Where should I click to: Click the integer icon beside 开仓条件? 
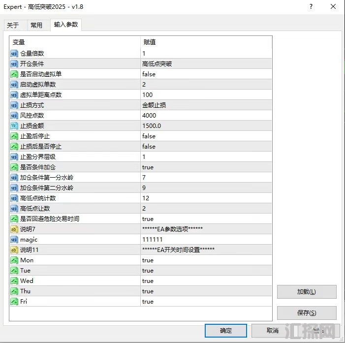coord(14,64)
